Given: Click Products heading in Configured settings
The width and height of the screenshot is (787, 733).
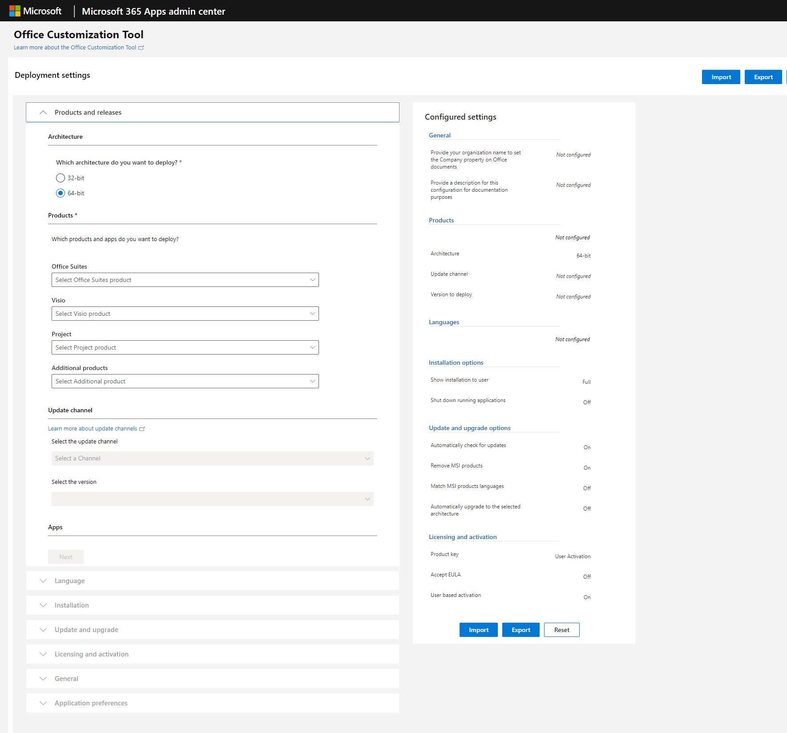Looking at the screenshot, I should coord(441,220).
